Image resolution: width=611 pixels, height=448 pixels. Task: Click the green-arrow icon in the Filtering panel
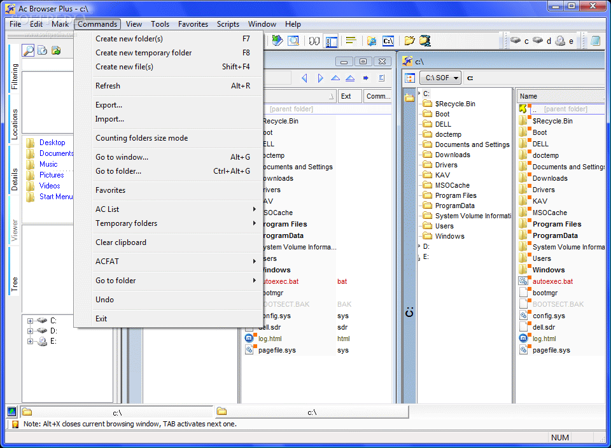click(x=56, y=50)
